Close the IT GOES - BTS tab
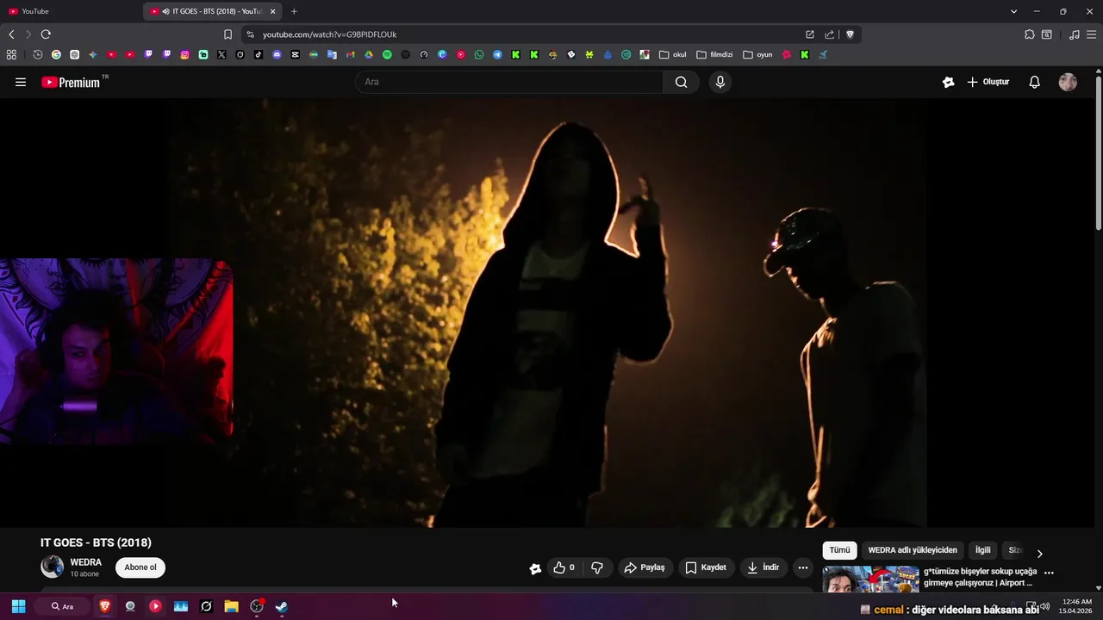The width and height of the screenshot is (1103, 620). click(x=272, y=11)
